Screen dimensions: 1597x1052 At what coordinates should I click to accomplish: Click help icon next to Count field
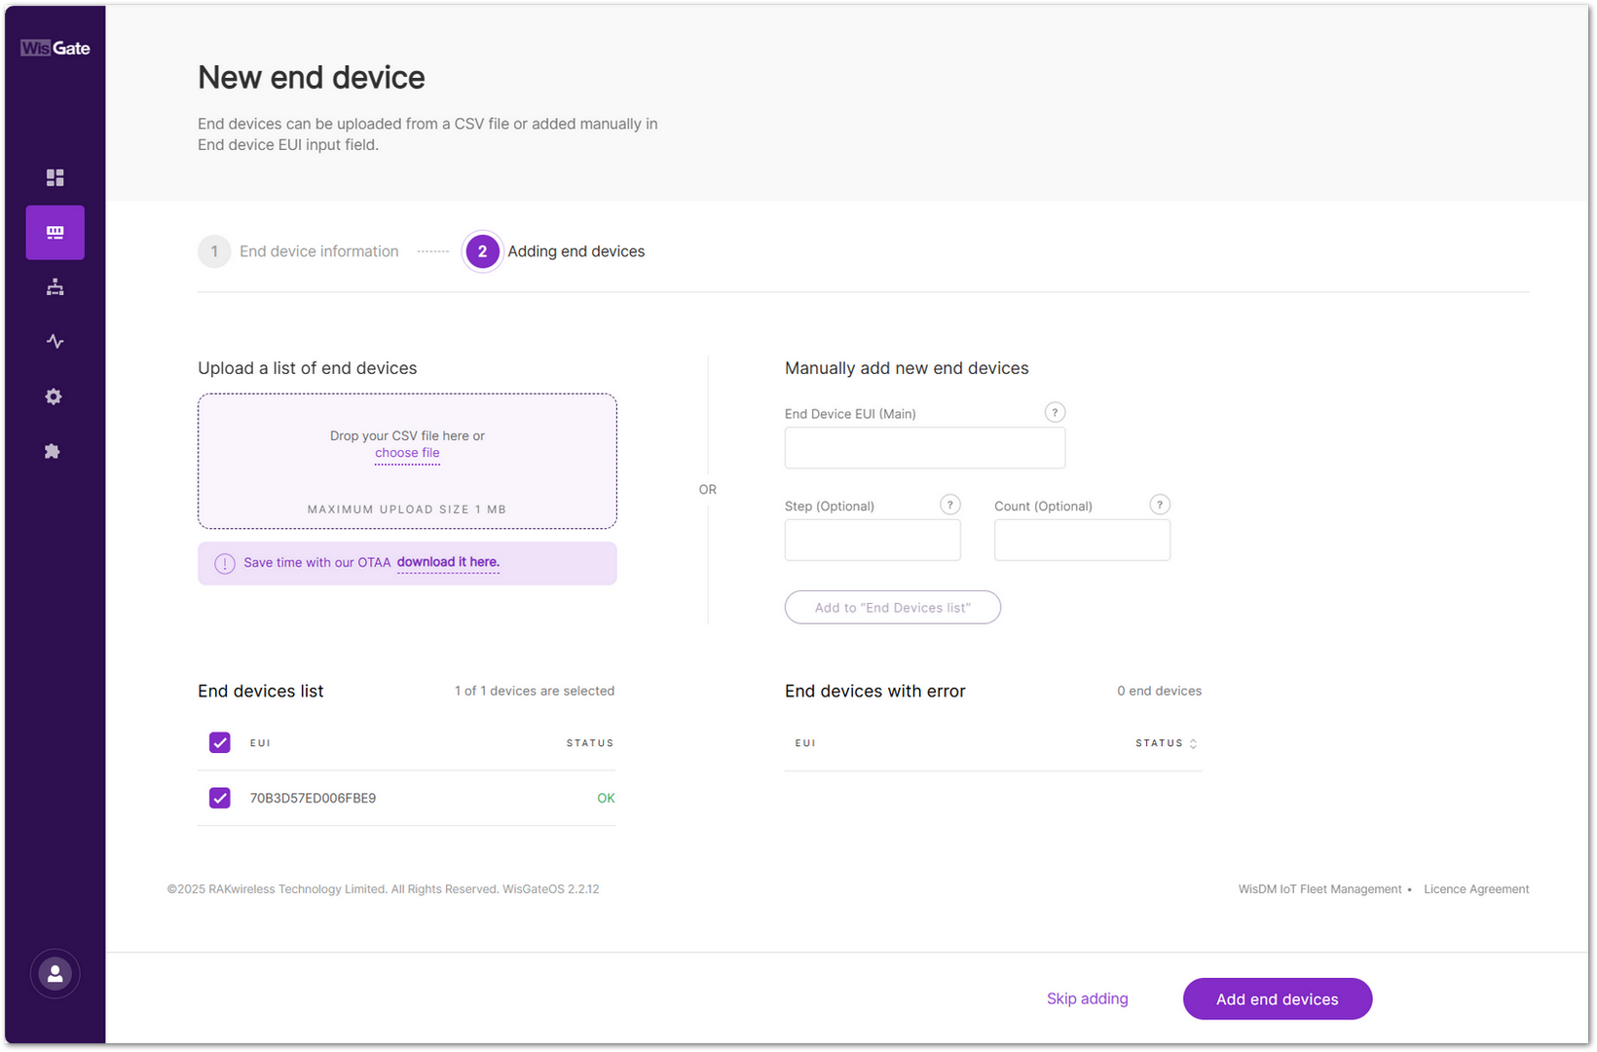click(x=1159, y=505)
